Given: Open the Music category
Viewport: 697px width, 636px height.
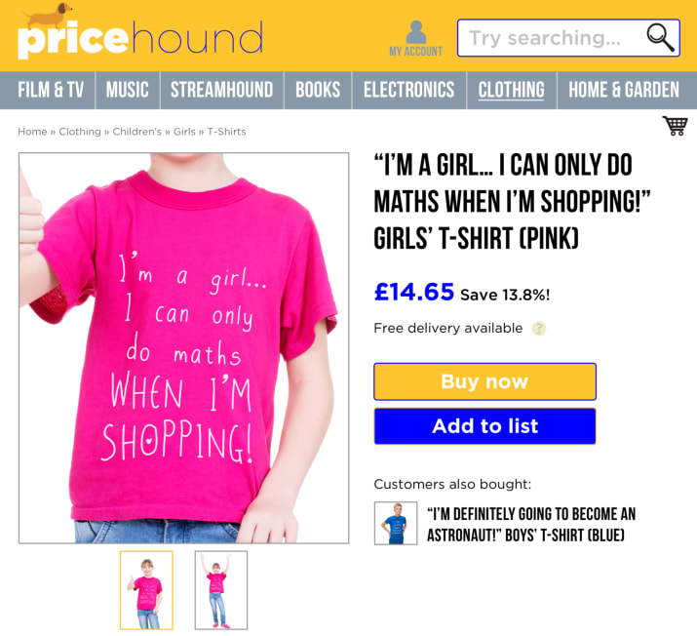Looking at the screenshot, I should [x=127, y=90].
